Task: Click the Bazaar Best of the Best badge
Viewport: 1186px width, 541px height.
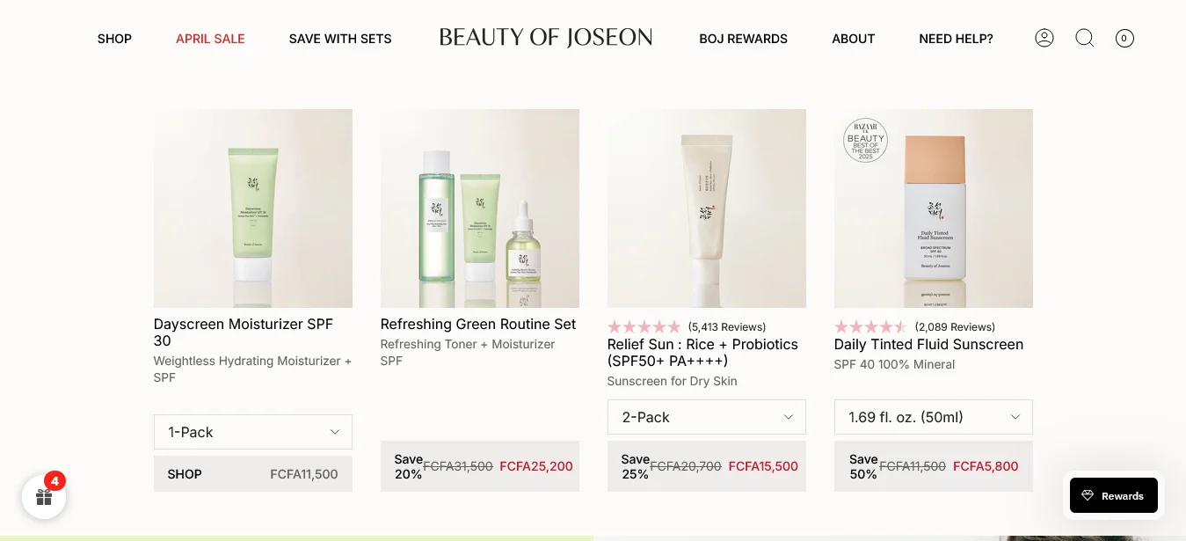Action: point(865,140)
